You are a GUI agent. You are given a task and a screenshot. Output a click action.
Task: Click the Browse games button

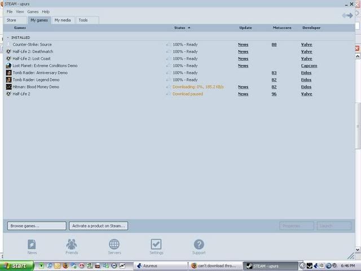click(x=37, y=226)
